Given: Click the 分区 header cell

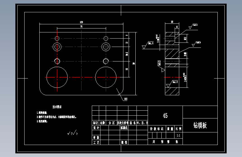Looking at the screenshot, I should point(111,123).
